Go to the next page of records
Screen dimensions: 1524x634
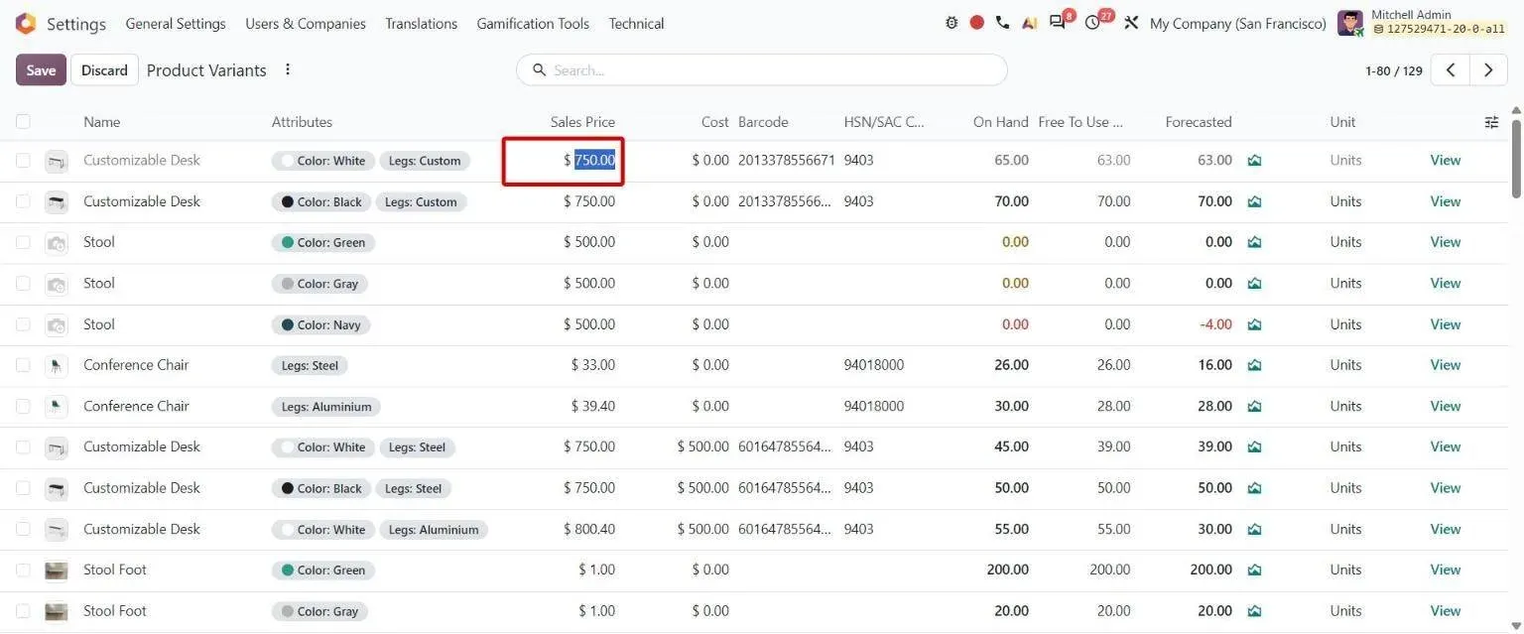point(1488,69)
